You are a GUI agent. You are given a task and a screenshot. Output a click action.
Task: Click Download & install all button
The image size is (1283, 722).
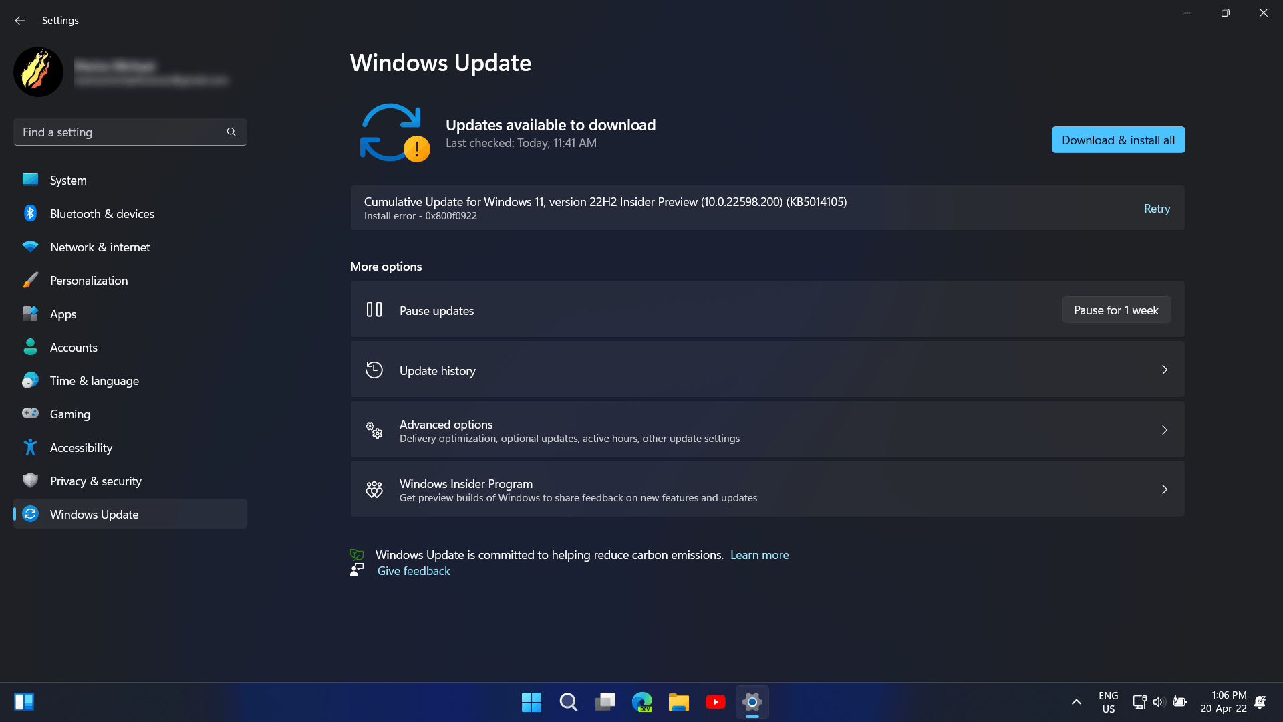[1118, 140]
